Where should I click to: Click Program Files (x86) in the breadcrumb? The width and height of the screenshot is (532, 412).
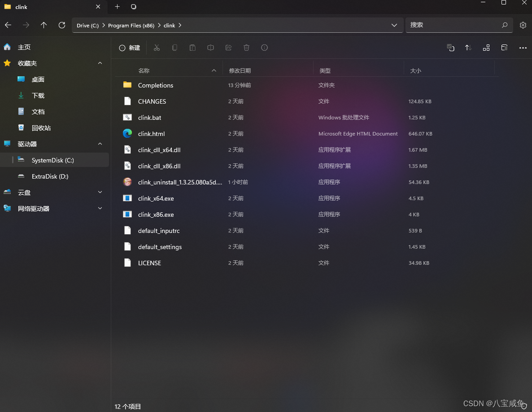tap(131, 25)
